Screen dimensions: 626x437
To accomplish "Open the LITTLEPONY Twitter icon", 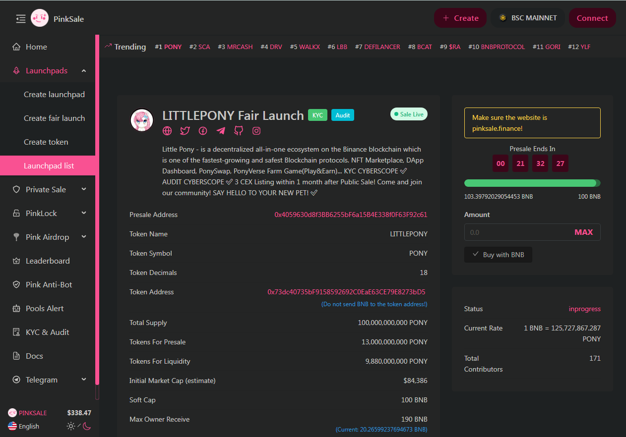I will [185, 131].
